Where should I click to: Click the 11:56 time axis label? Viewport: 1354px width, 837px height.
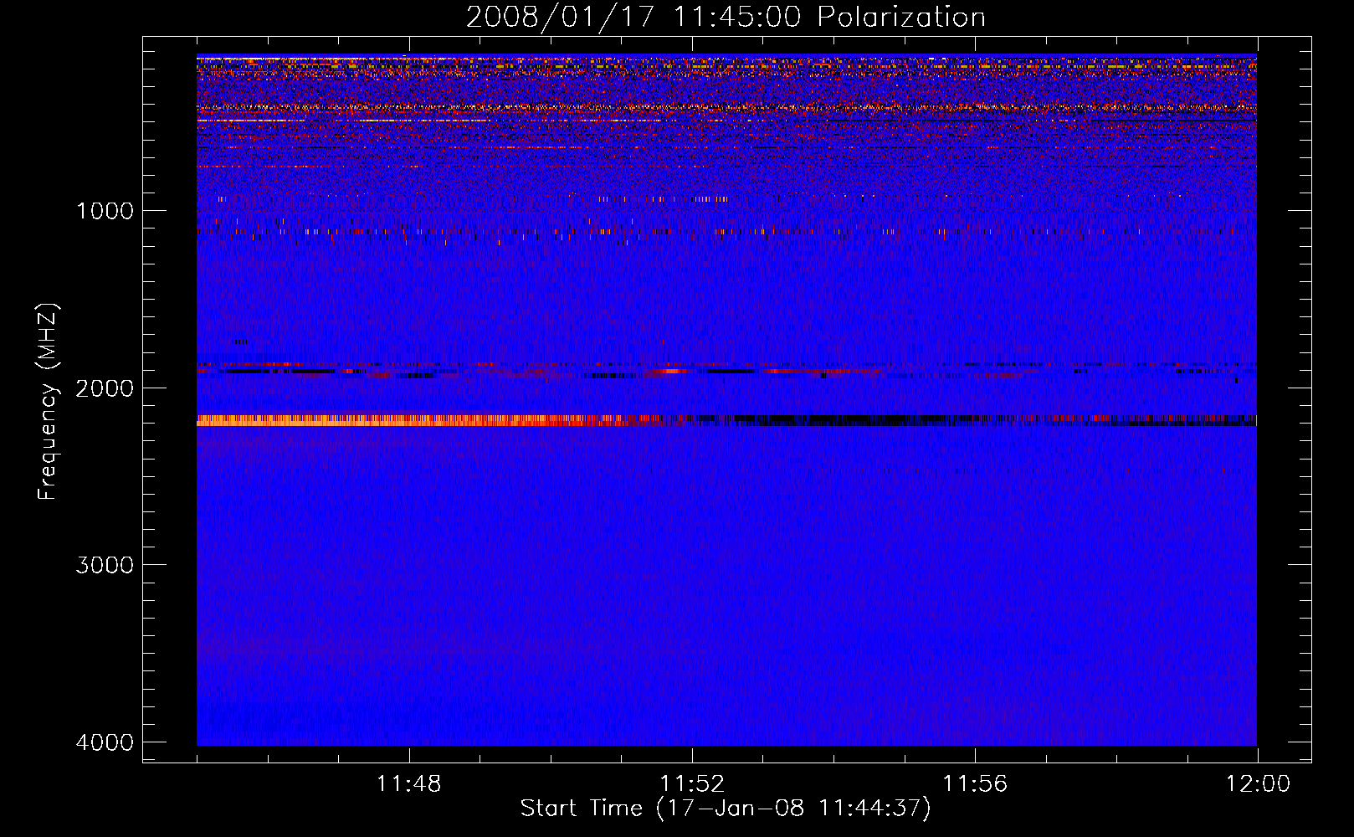[x=975, y=784]
